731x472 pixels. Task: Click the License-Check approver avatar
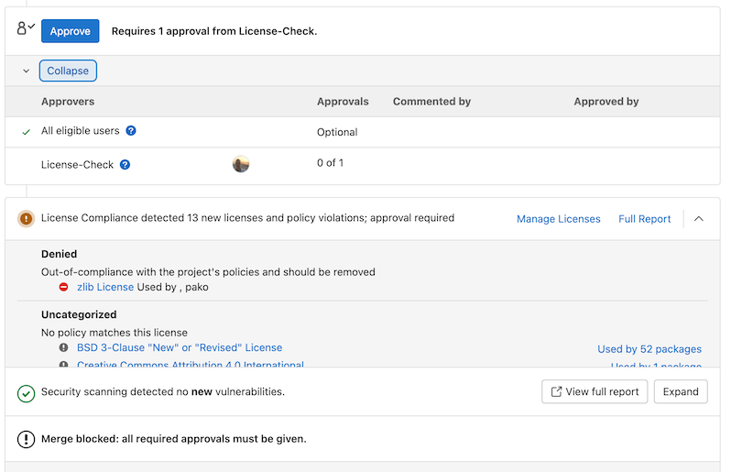(241, 164)
